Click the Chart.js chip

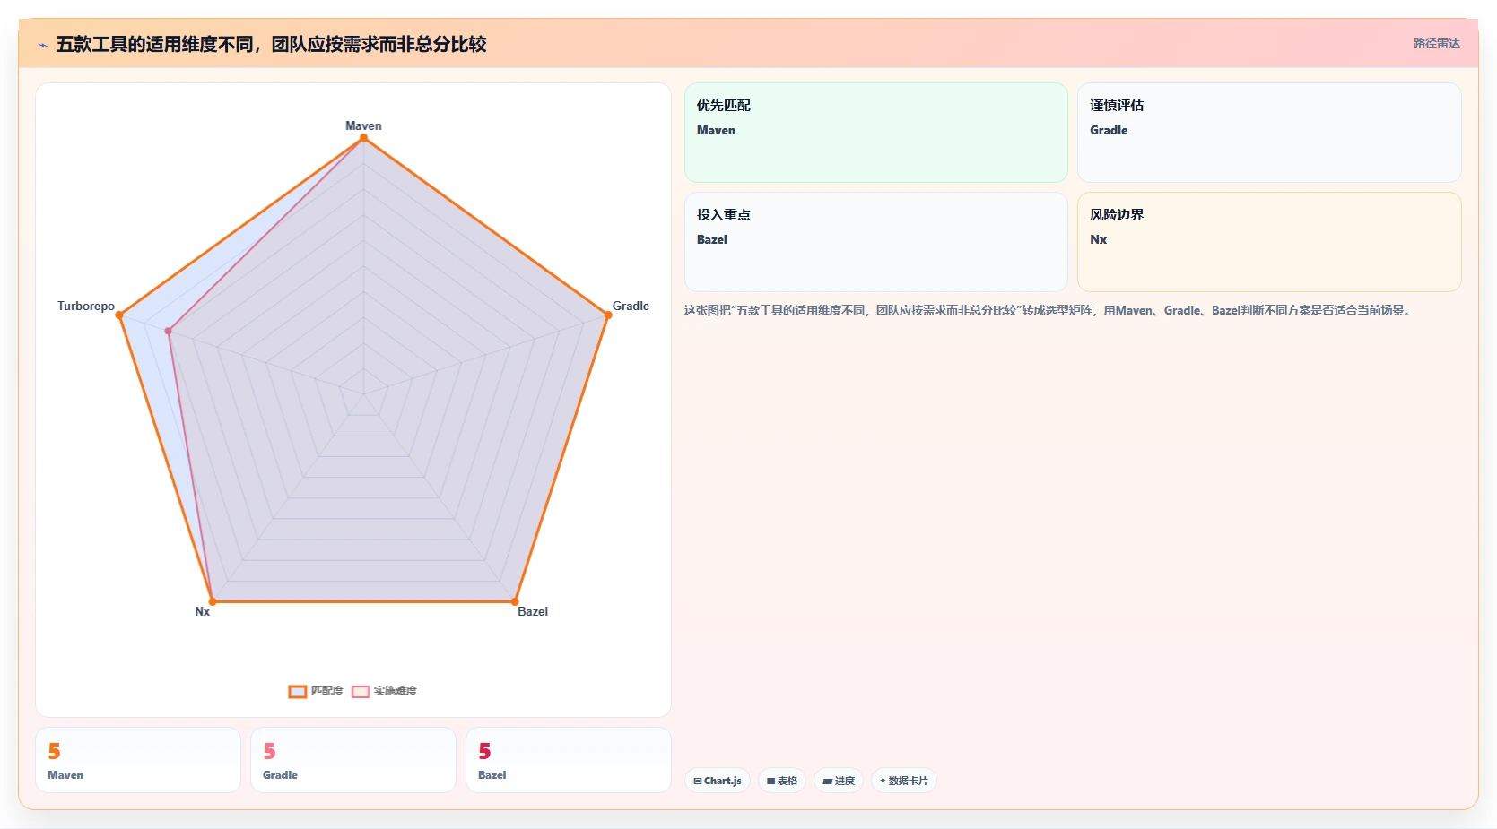tap(718, 781)
